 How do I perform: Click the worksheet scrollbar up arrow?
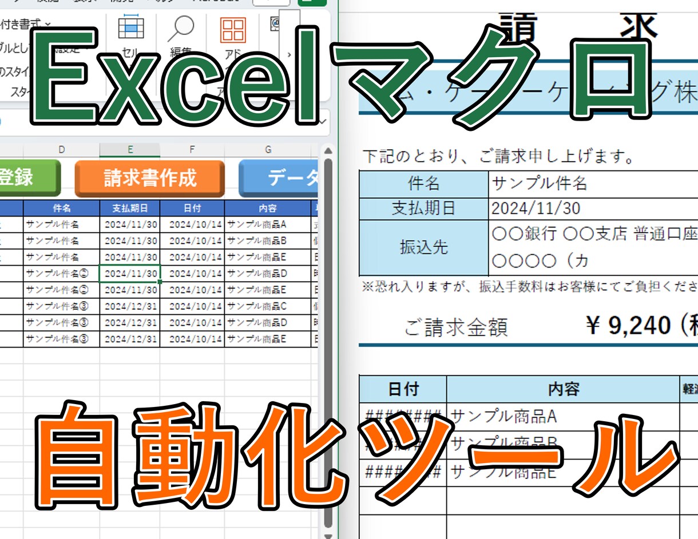point(328,151)
